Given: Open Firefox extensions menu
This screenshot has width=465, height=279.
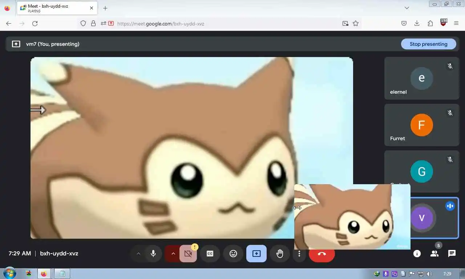Looking at the screenshot, I should coord(430,24).
